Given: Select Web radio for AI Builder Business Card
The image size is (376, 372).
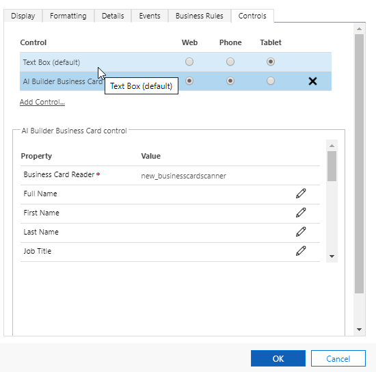Looking at the screenshot, I should (x=189, y=81).
